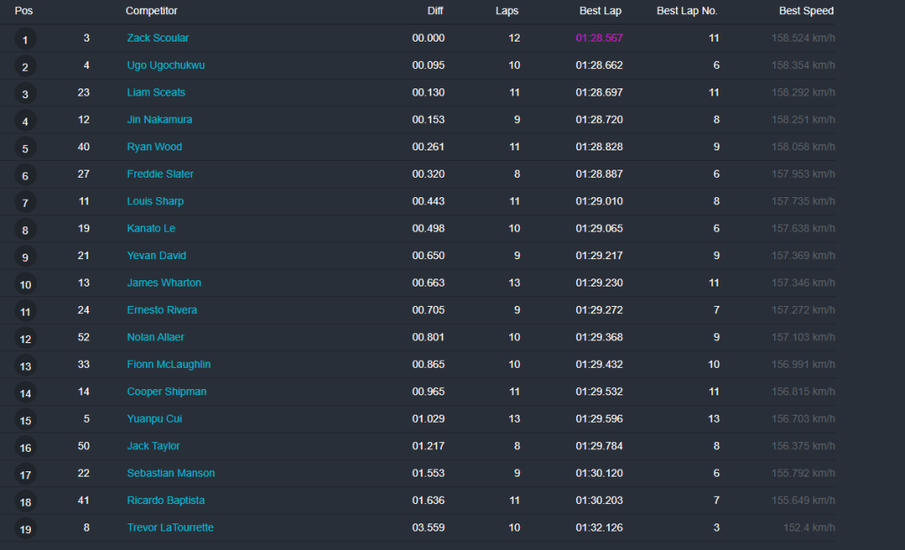Open James Wharton's competitor details
The height and width of the screenshot is (550, 905).
[164, 283]
